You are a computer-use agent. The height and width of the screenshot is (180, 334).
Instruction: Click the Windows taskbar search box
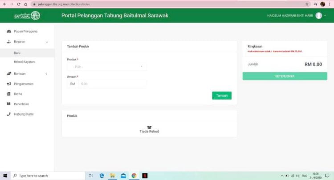click(48, 176)
